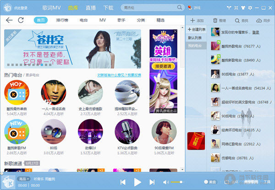Toggle 循环 loop mode

[231, 182]
